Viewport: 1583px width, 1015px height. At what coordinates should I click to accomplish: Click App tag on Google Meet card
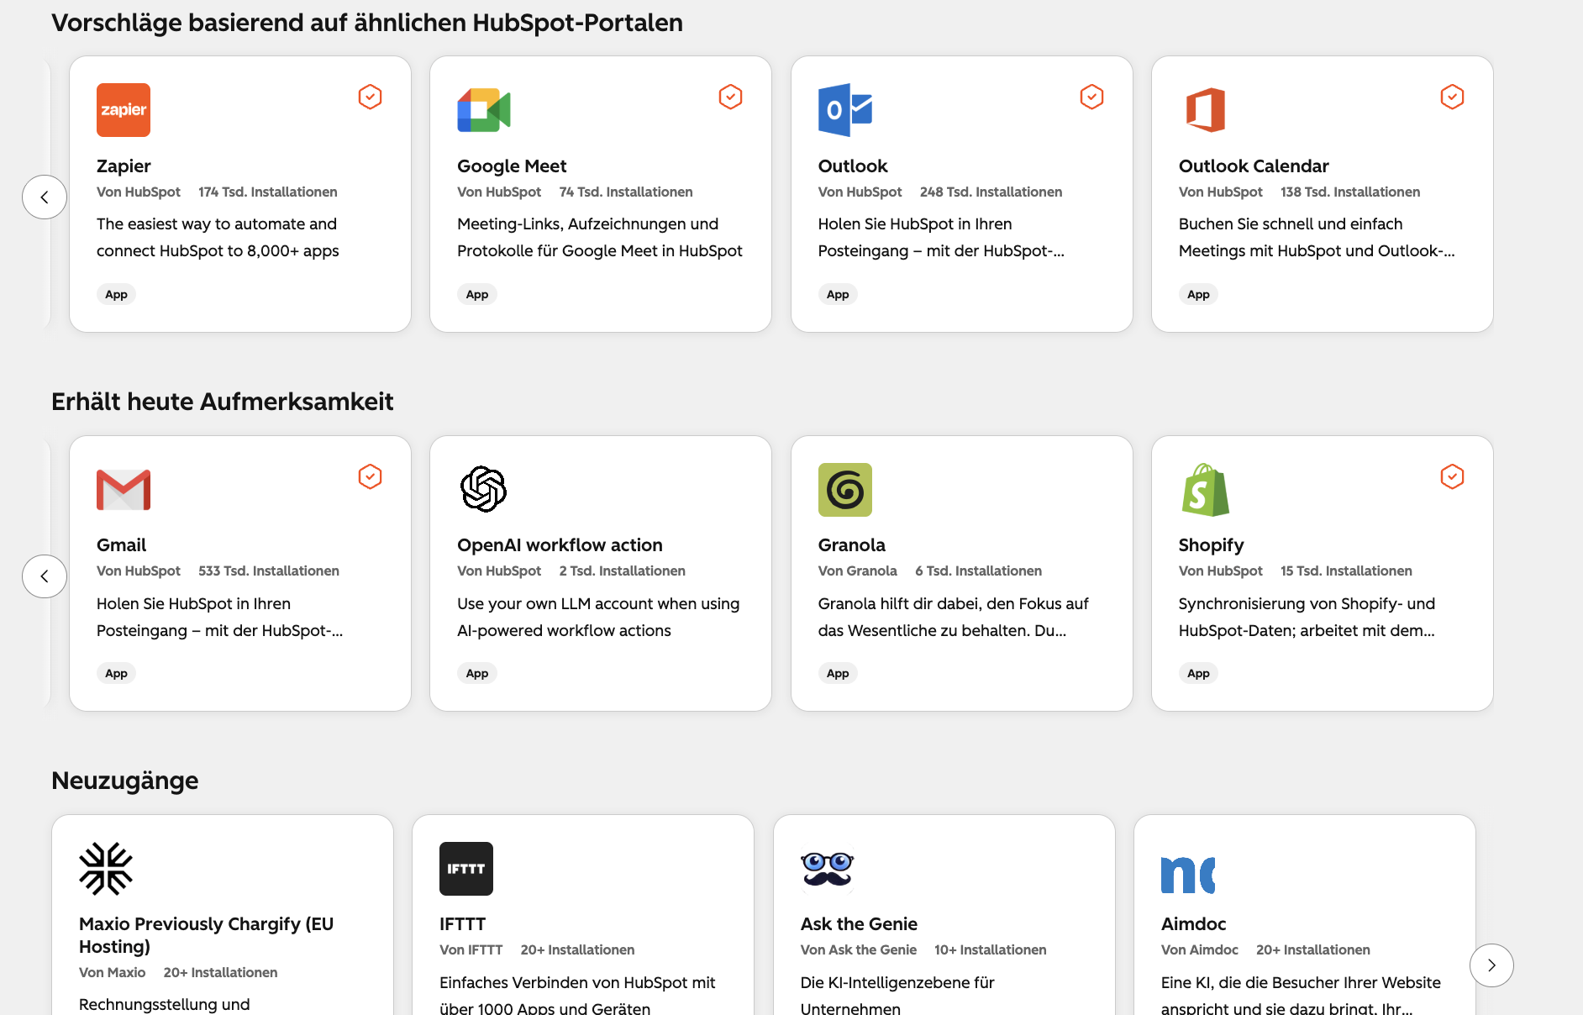coord(477,294)
